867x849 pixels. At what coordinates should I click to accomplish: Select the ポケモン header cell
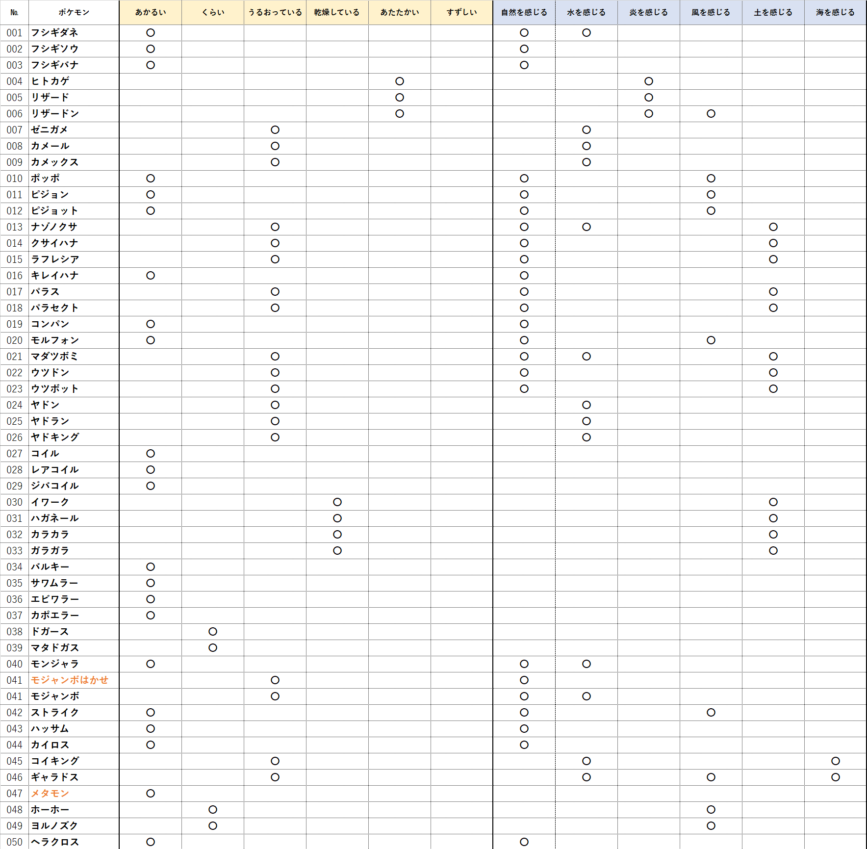click(x=74, y=12)
